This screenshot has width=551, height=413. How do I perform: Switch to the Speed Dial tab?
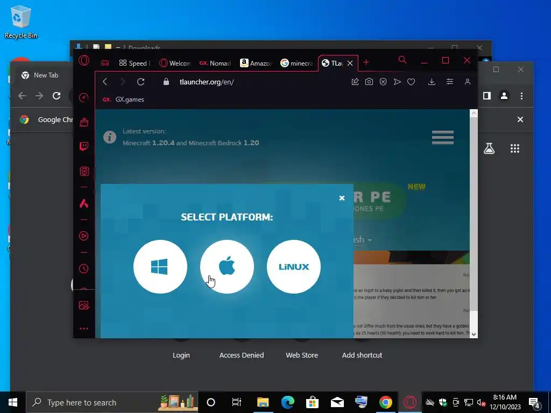coord(135,63)
